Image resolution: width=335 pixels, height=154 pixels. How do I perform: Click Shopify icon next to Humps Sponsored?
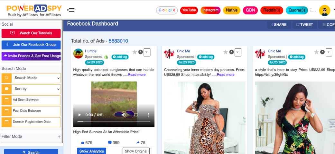(106, 57)
